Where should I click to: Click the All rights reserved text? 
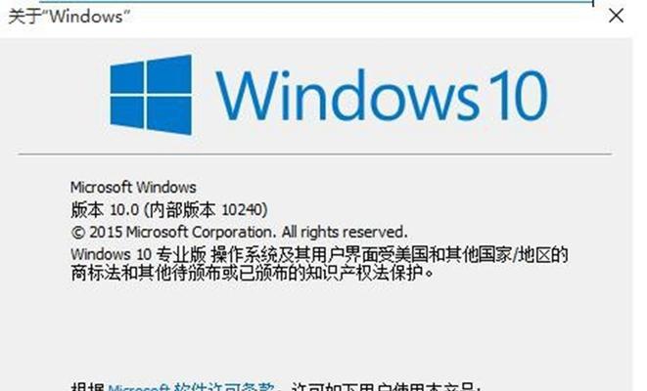345,232
